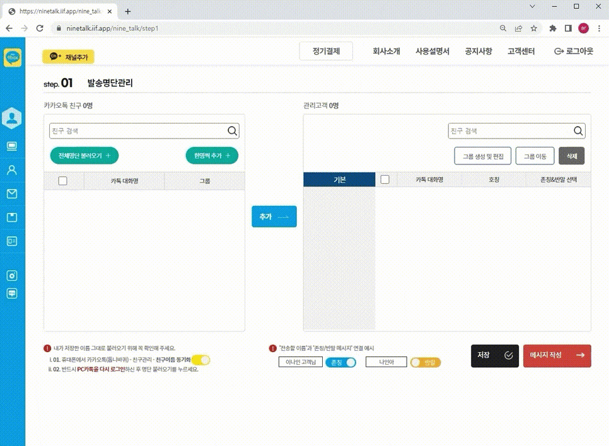Open the Chrome profile avatar

583,28
